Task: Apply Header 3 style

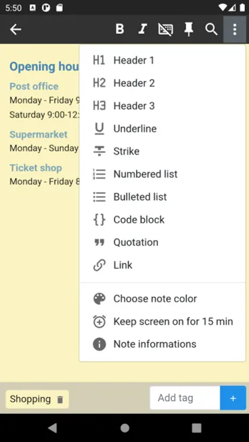Action: coord(163,106)
